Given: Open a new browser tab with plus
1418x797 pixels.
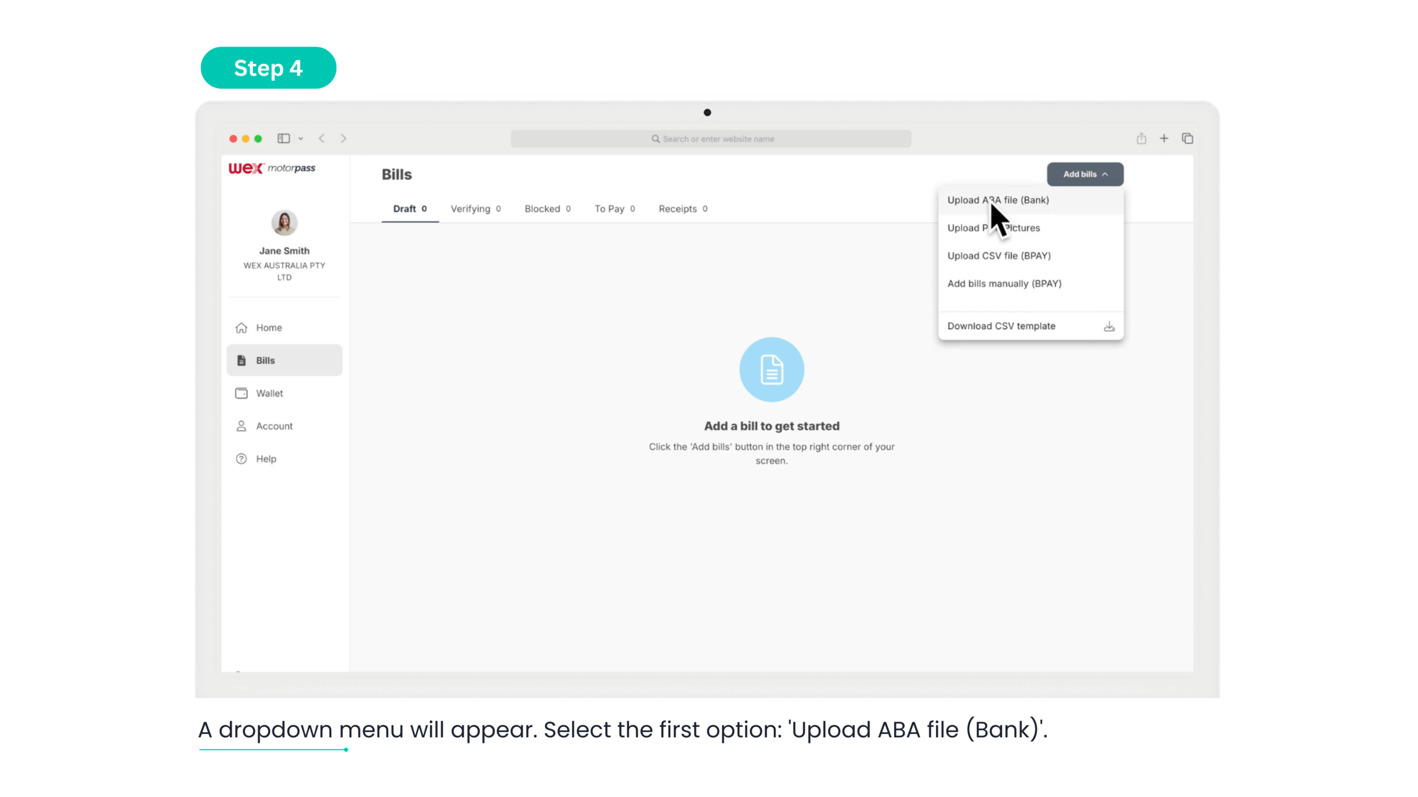Looking at the screenshot, I should tap(1164, 138).
